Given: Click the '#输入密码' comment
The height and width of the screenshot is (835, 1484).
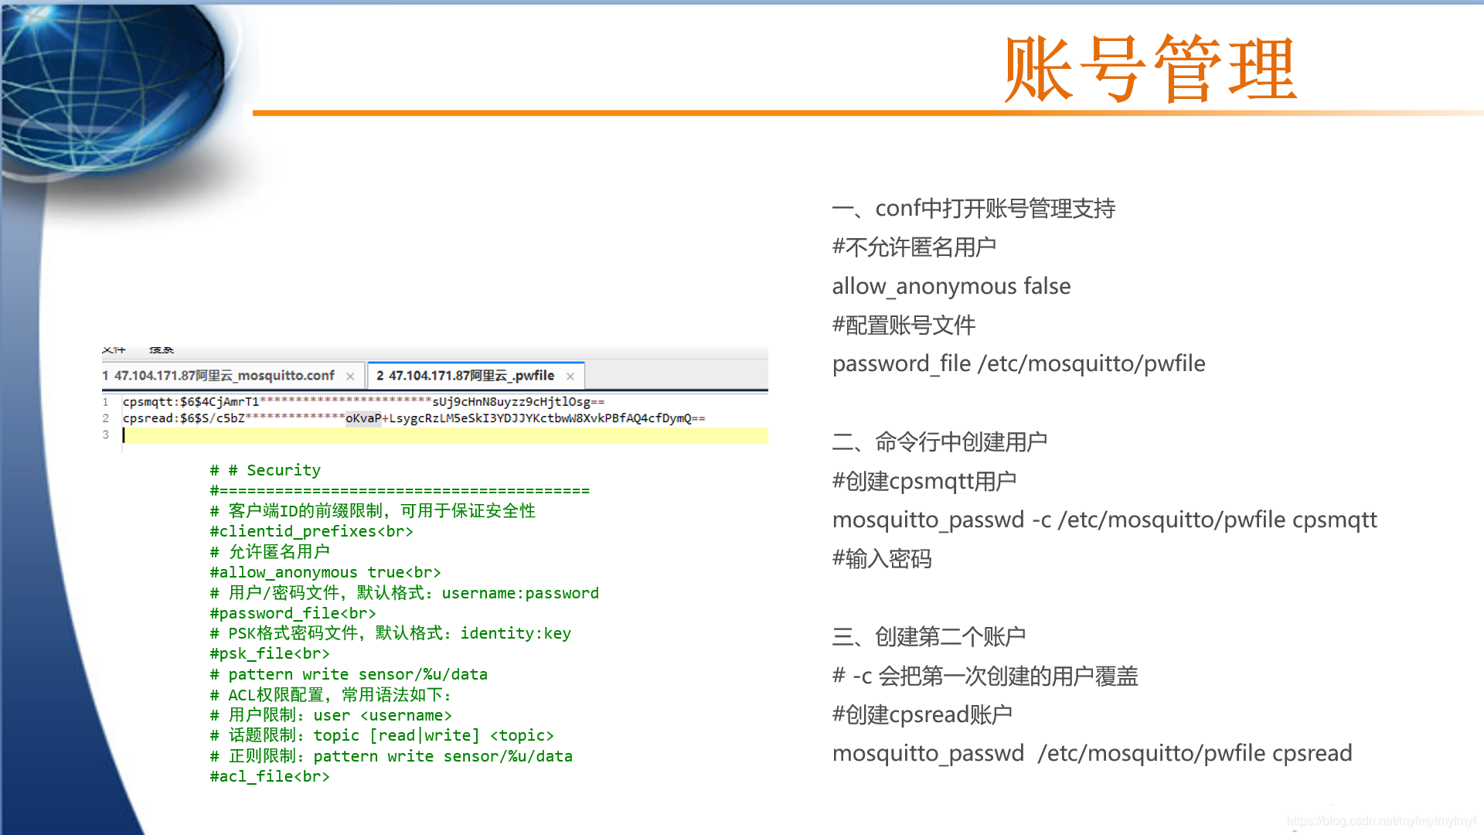Looking at the screenshot, I should (882, 559).
